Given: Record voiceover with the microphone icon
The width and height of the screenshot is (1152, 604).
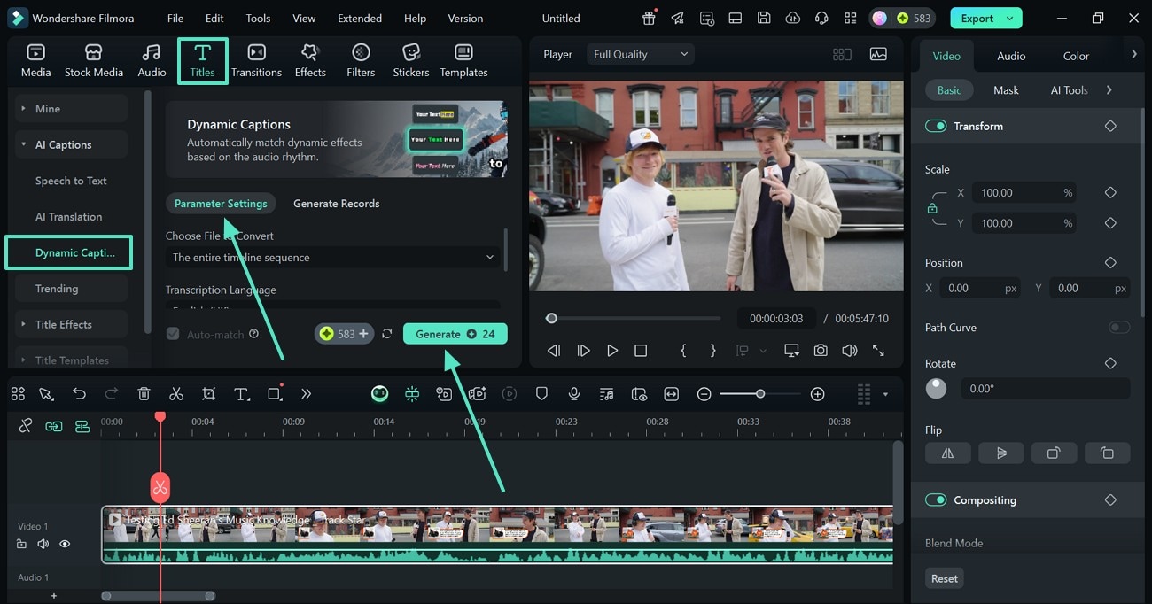Looking at the screenshot, I should click(x=574, y=394).
